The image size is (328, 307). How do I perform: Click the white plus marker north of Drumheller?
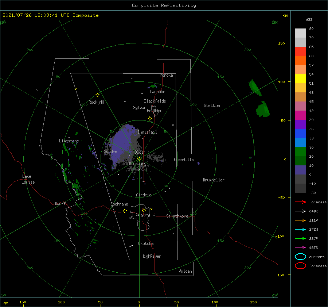206,147
